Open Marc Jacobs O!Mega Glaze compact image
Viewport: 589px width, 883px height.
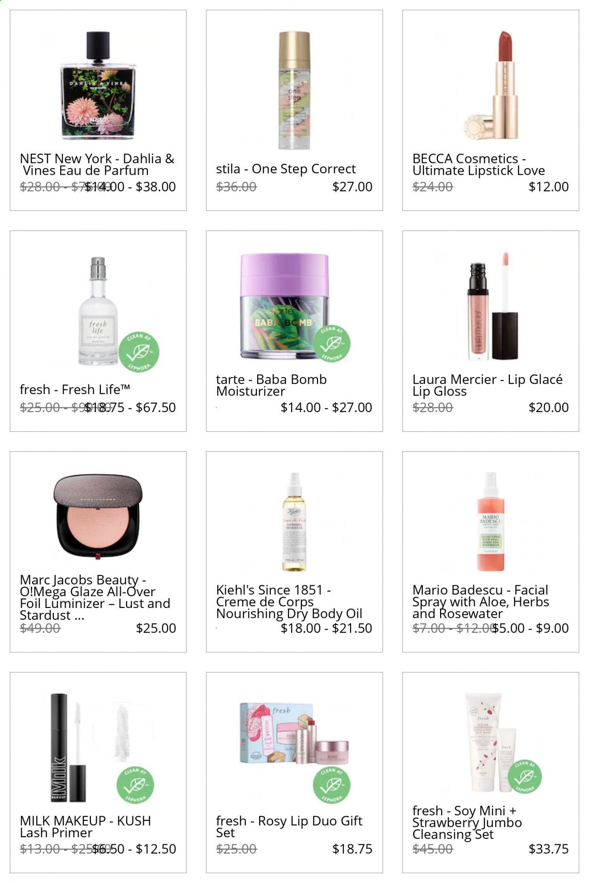(x=98, y=517)
